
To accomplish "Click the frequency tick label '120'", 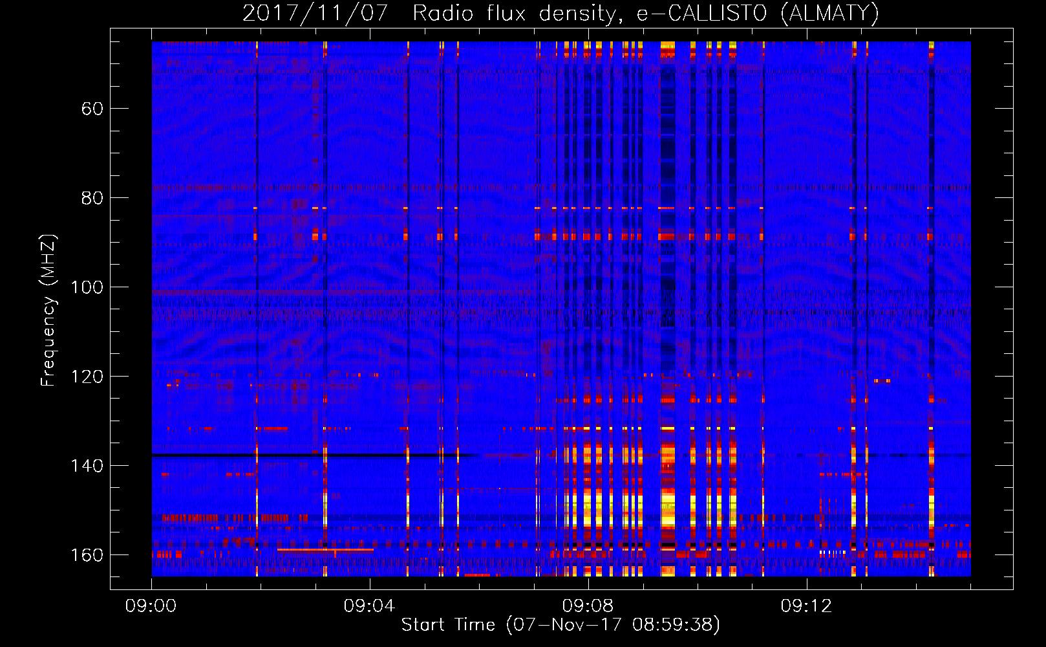I will point(87,377).
